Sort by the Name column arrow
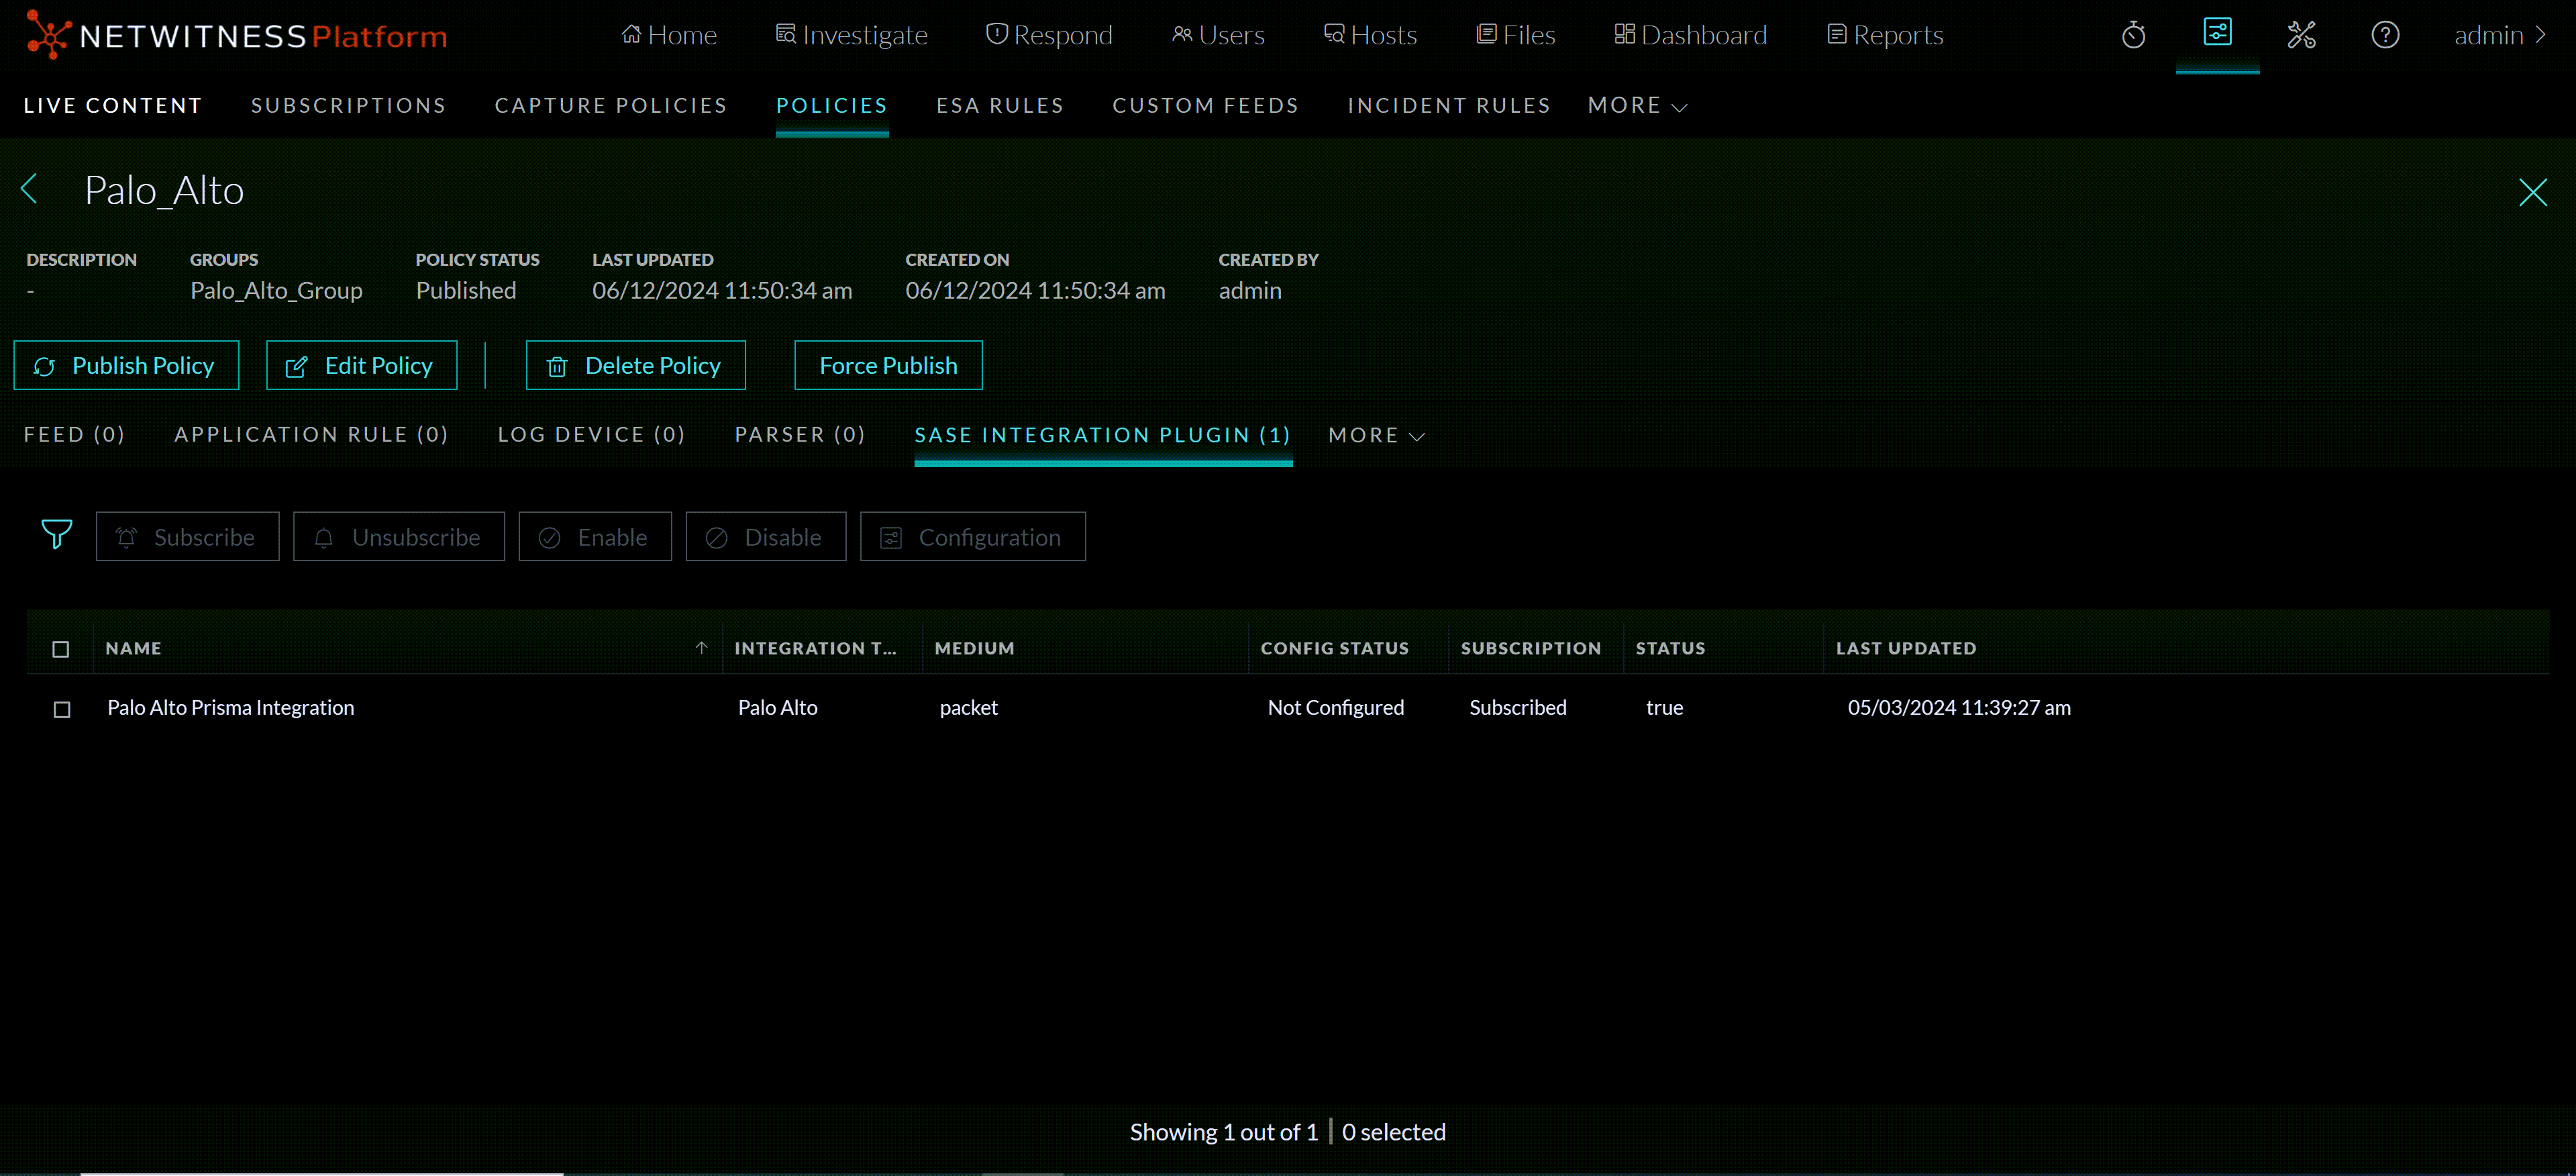The width and height of the screenshot is (2576, 1176). point(701,648)
